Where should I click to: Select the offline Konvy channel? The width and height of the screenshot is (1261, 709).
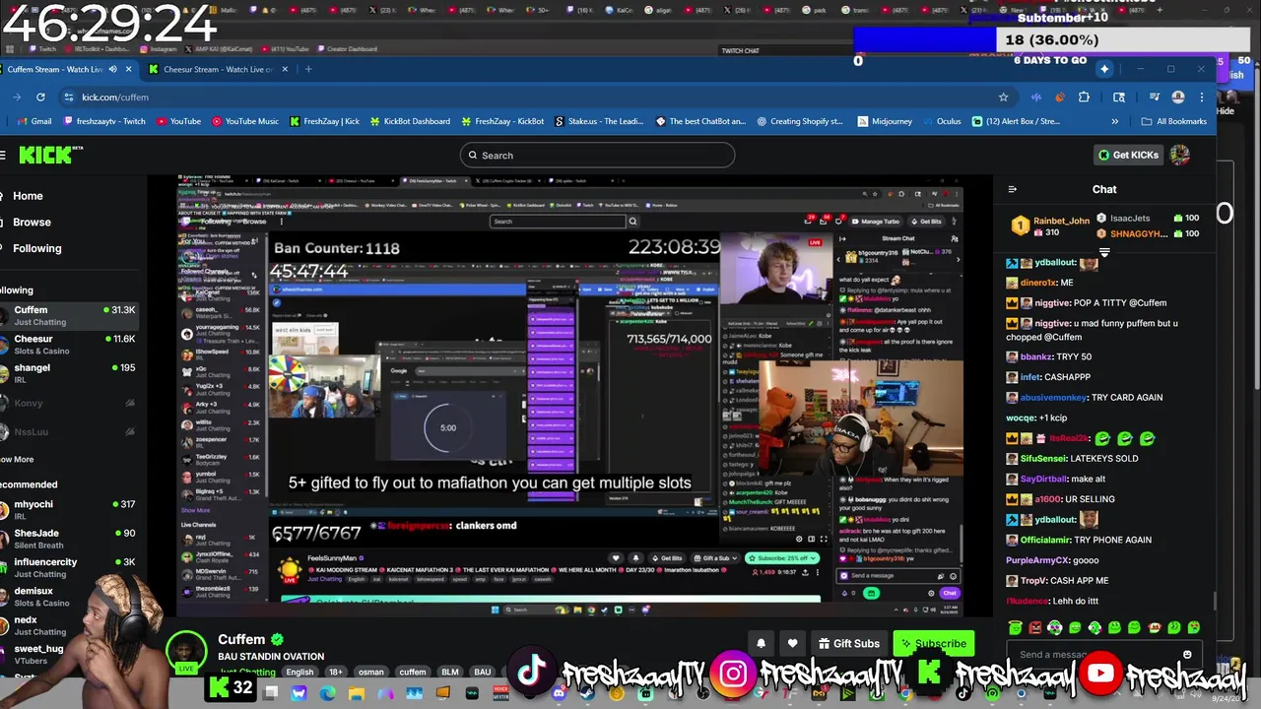69,403
